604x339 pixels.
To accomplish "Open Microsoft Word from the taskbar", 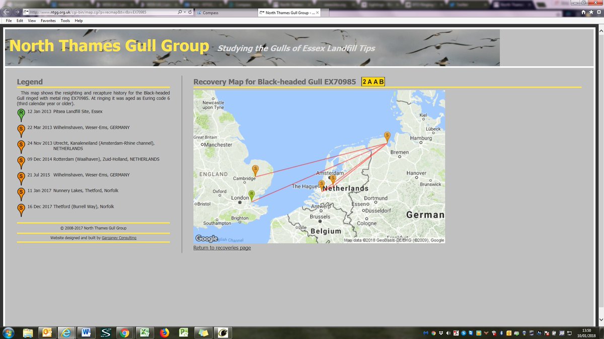I will 87,332.
